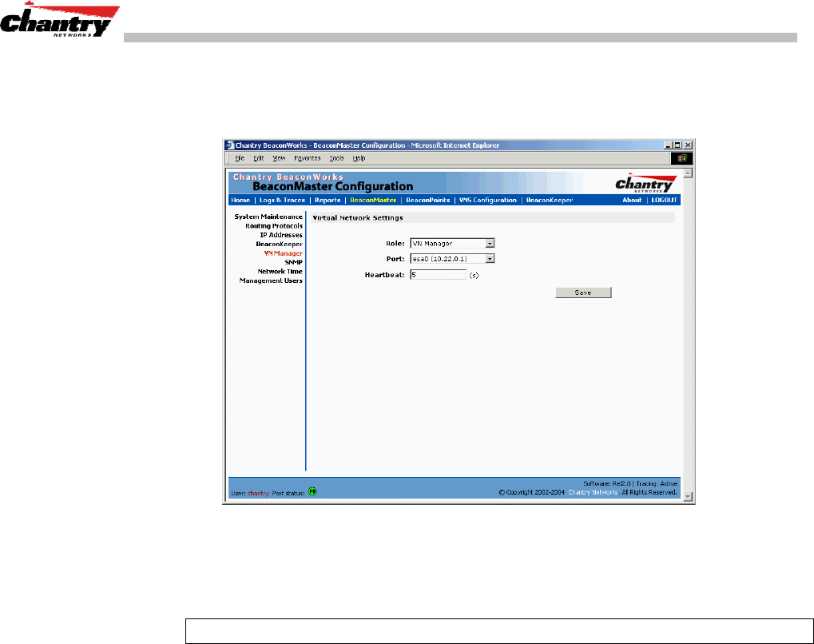Open the Favorites menu
814x644 pixels.
tap(308, 158)
